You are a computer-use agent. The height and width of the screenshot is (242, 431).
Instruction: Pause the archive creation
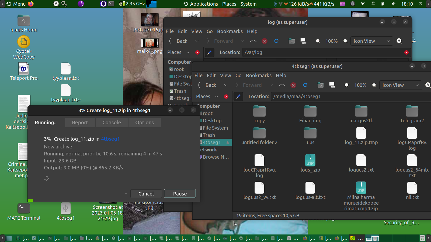180,194
